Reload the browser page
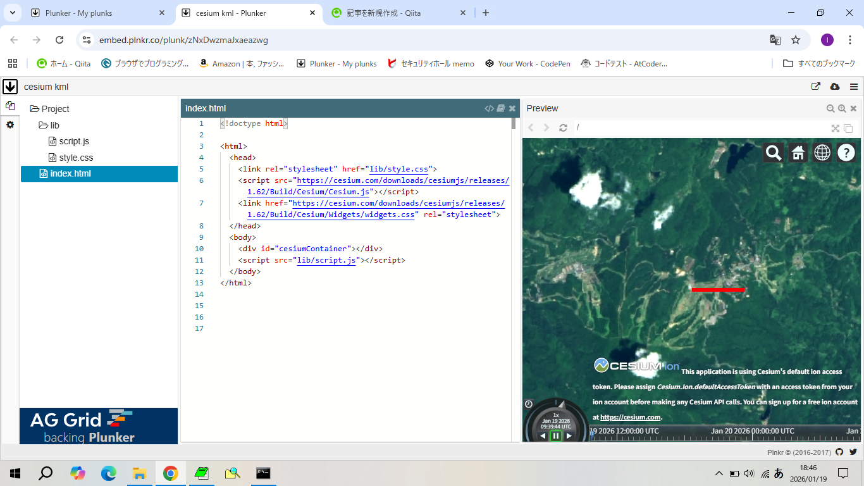The height and width of the screenshot is (486, 864). tap(59, 40)
